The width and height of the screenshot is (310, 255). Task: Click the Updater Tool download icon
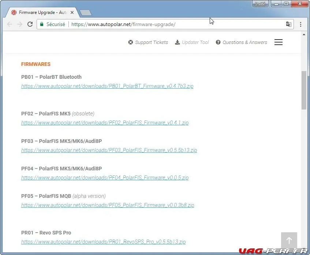[178, 42]
